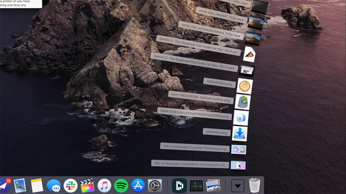
Task: Open System Preferences gear icon
Action: [155, 186]
